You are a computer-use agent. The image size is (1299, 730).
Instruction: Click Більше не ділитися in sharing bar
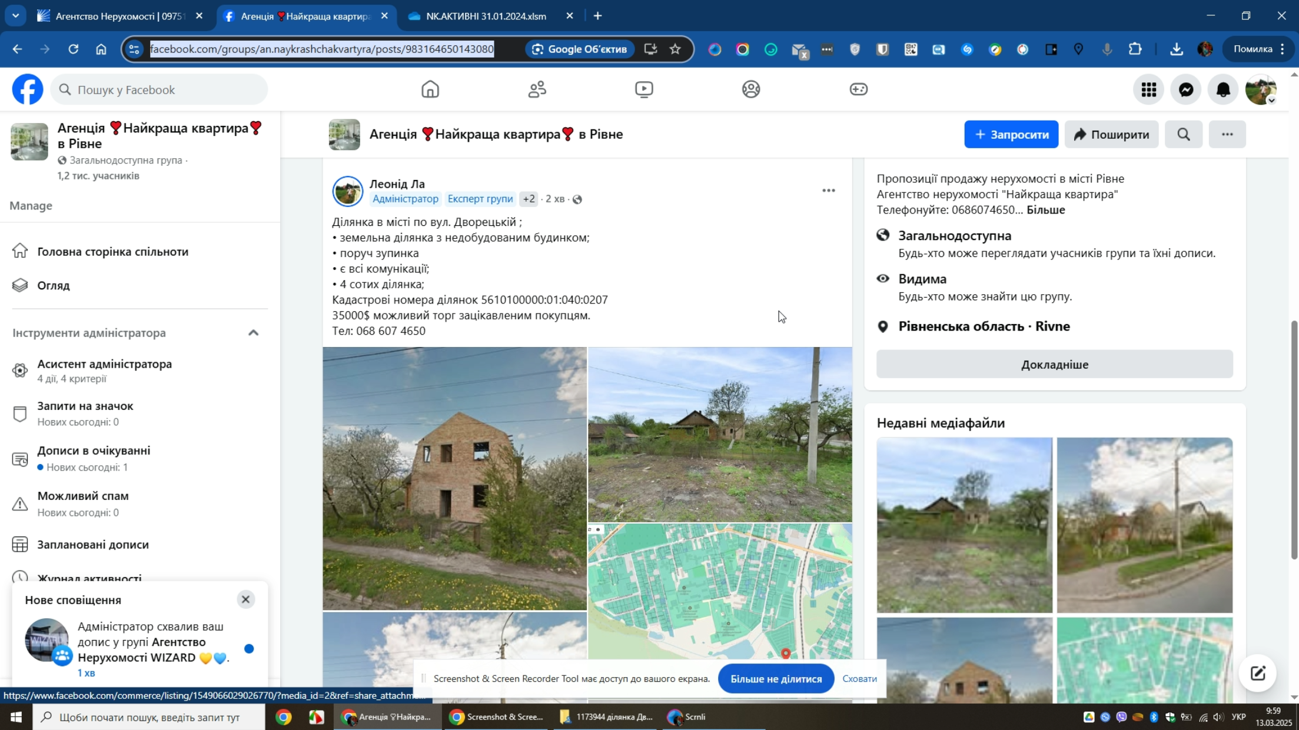776,679
